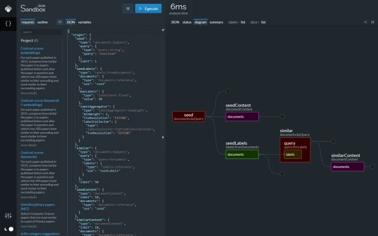The image size is (378, 236).
Task: Select the seedContent documents node
Action: coord(242,116)
